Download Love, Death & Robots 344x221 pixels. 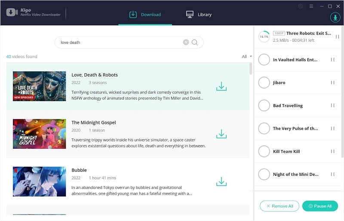coord(221,86)
